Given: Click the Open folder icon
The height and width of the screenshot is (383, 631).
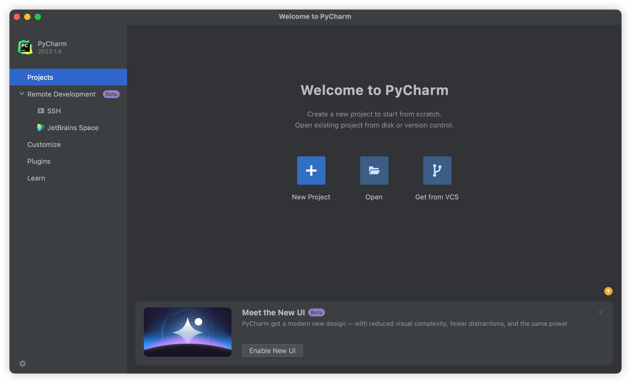Looking at the screenshot, I should pos(374,171).
